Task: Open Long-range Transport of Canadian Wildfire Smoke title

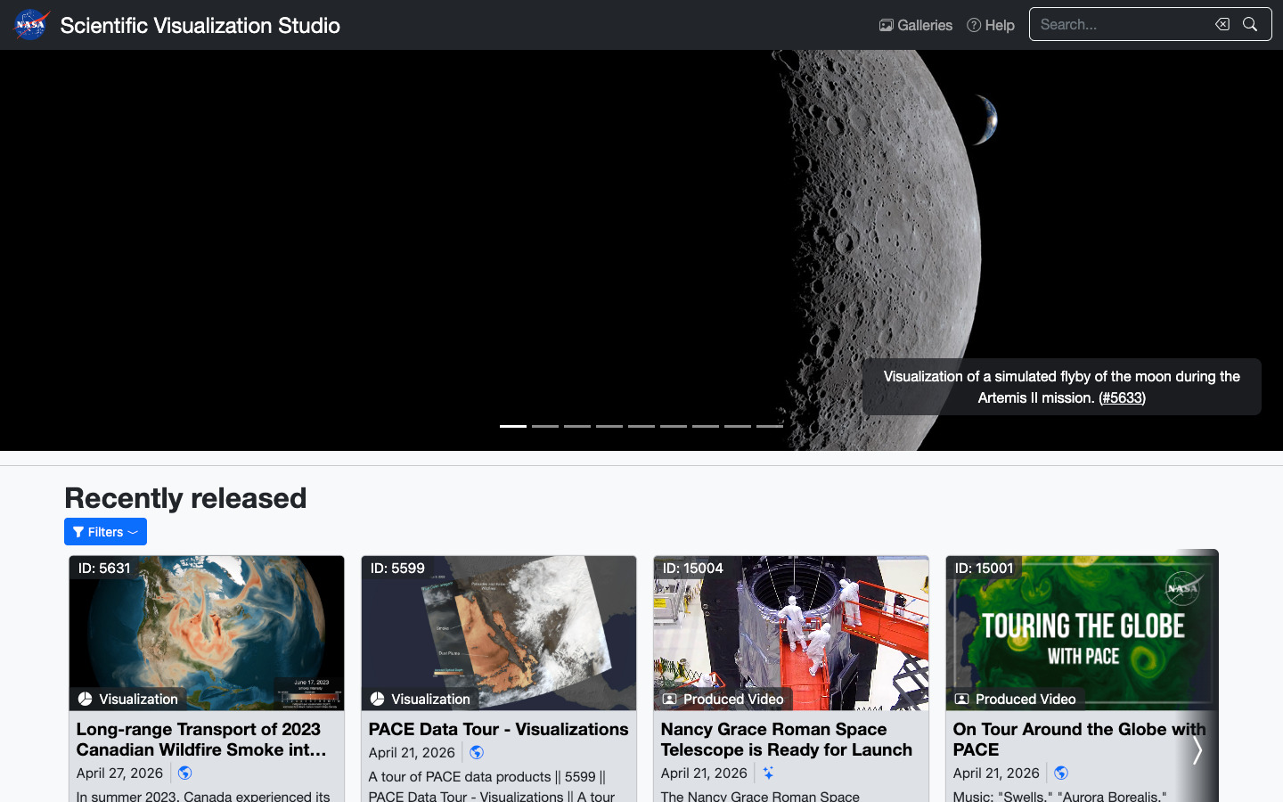Action: pyautogui.click(x=201, y=740)
